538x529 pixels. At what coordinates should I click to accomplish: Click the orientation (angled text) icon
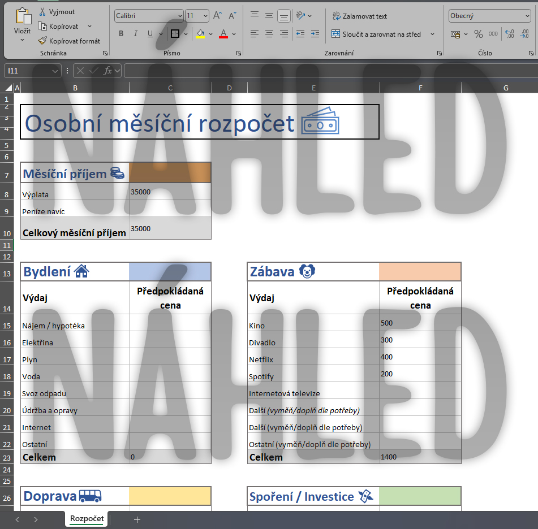(300, 16)
